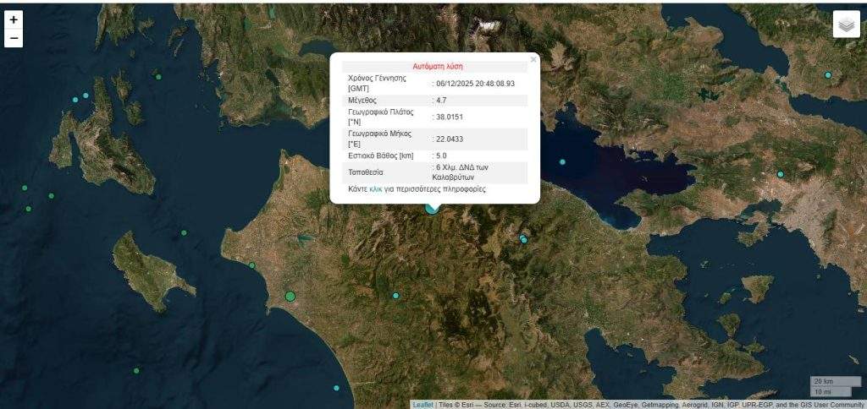The width and height of the screenshot is (867, 409).
Task: Zoom in on the map
Action: pos(14,19)
